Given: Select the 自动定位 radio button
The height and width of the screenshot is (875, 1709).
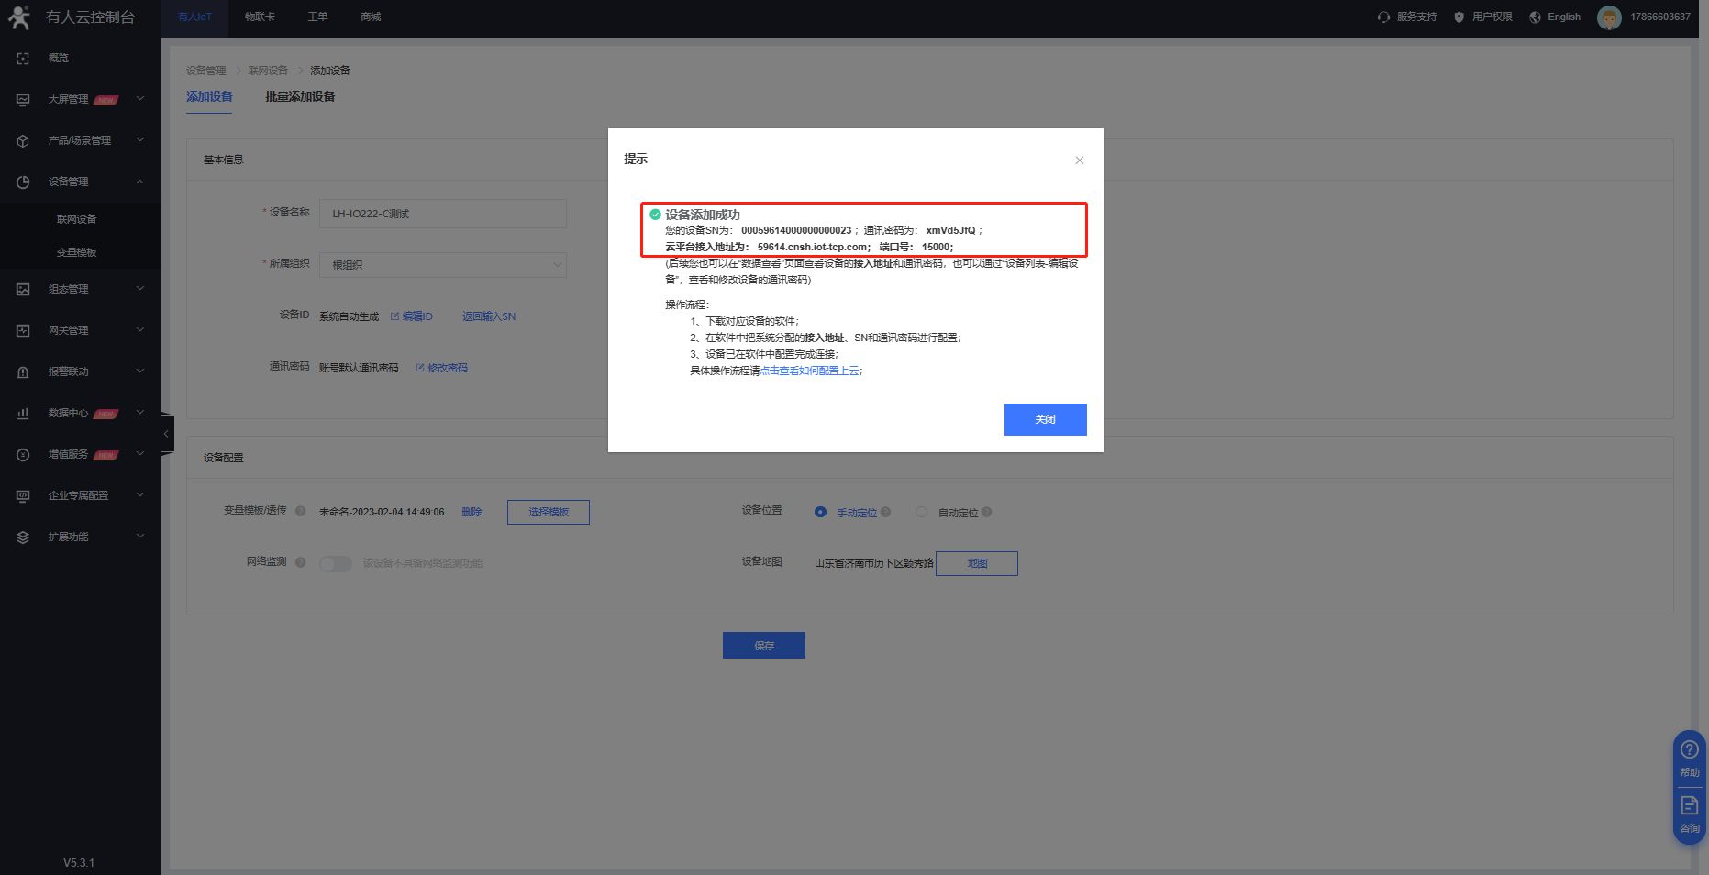Looking at the screenshot, I should [921, 512].
